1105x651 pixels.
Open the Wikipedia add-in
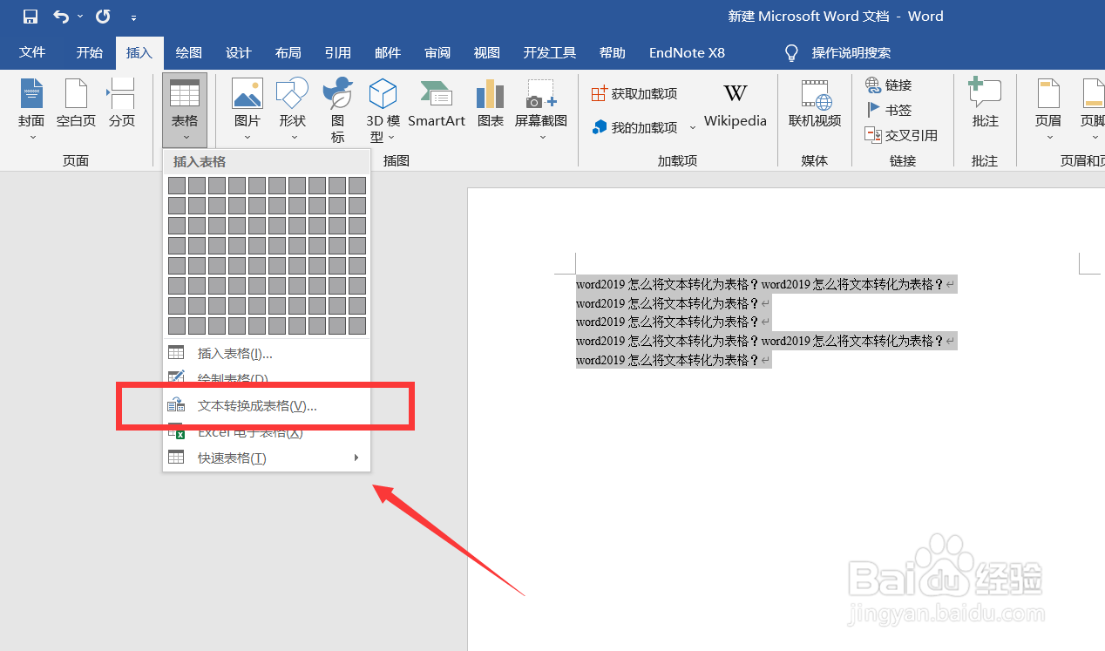click(736, 105)
